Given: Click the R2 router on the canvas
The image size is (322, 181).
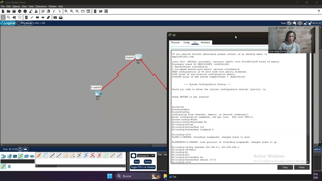Looking at the screenshot, I should coord(138,57).
